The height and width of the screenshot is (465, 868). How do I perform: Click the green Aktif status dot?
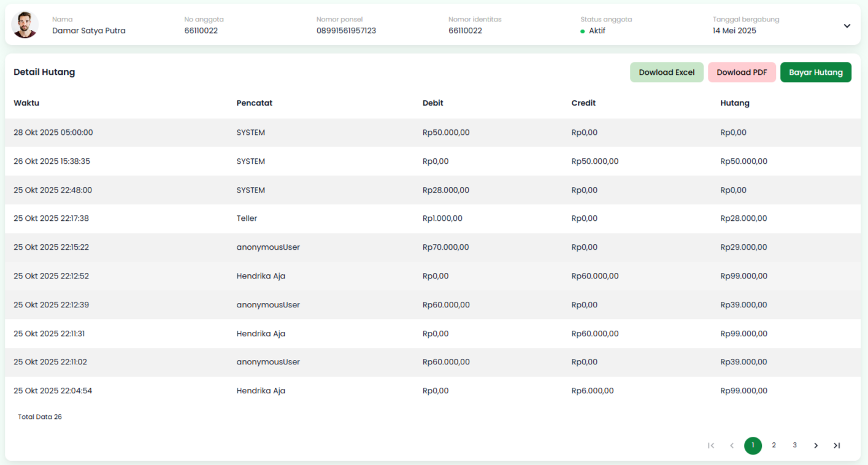[x=582, y=31]
